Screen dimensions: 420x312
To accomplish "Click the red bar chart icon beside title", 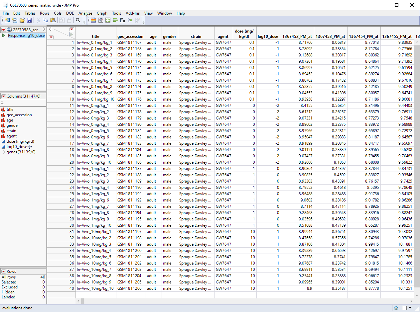I will [x=4, y=109].
